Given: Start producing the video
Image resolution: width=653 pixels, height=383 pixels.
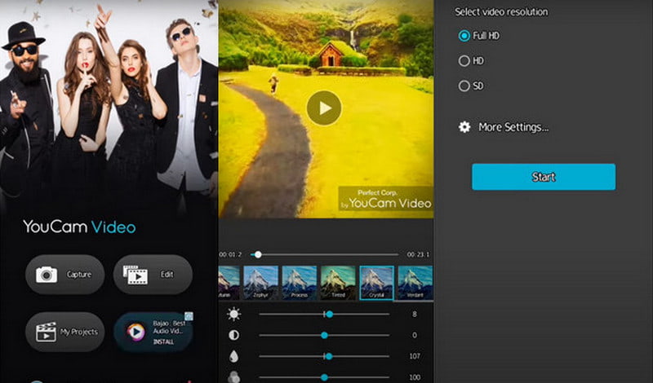Looking at the screenshot, I should tap(544, 177).
